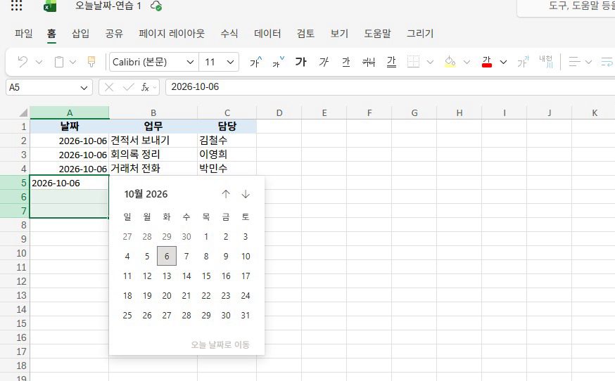Open the Calibri font name dropdown
The image size is (615, 381).
(190, 62)
